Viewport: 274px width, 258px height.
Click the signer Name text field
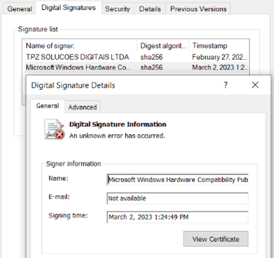point(177,180)
